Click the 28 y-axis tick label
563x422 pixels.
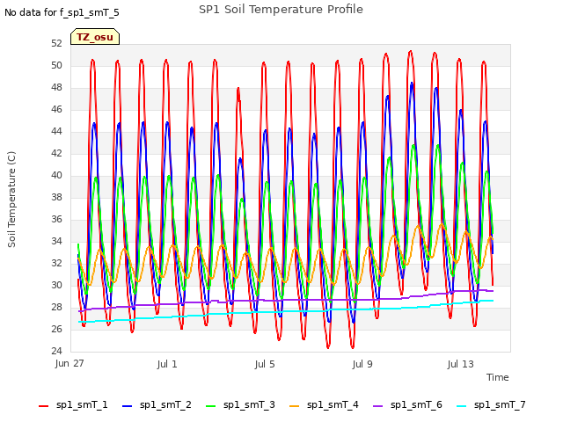[x=56, y=307]
